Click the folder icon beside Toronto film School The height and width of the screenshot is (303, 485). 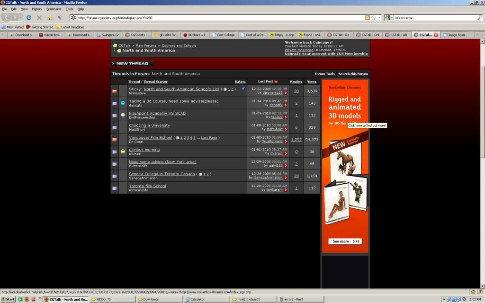(x=115, y=188)
